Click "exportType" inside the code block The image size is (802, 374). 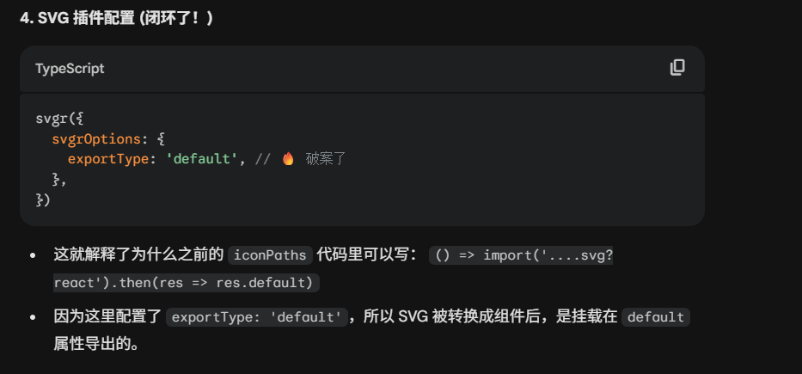tap(107, 159)
